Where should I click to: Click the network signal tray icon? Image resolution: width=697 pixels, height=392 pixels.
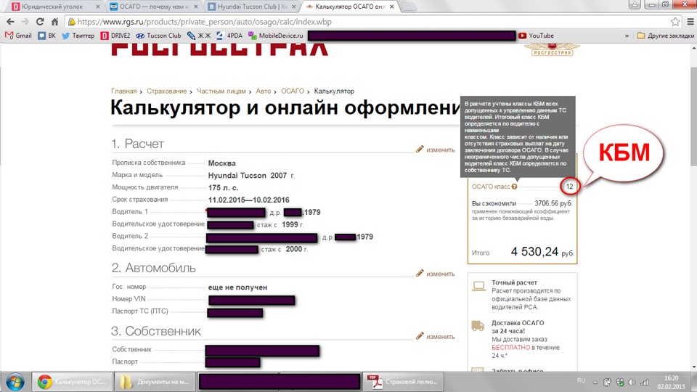(x=645, y=383)
